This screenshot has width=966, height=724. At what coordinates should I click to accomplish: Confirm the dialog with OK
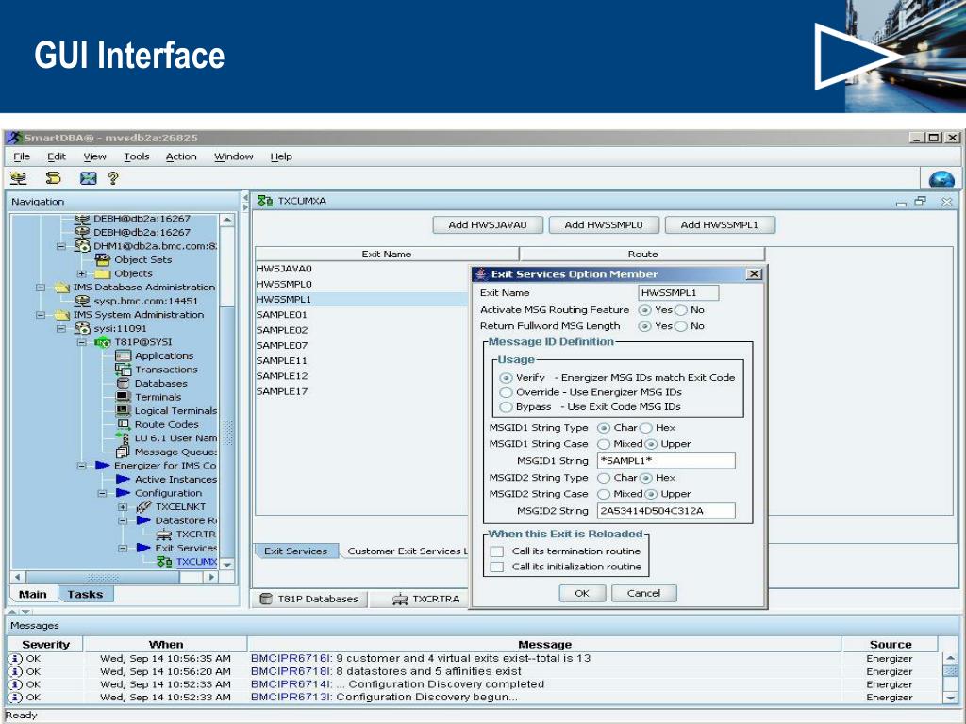pos(581,594)
